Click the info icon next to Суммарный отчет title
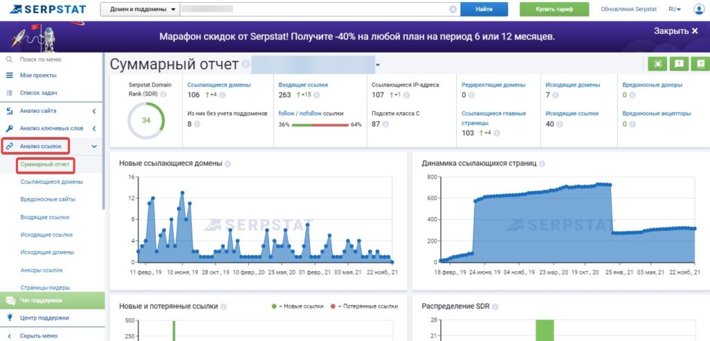 pos(245,64)
